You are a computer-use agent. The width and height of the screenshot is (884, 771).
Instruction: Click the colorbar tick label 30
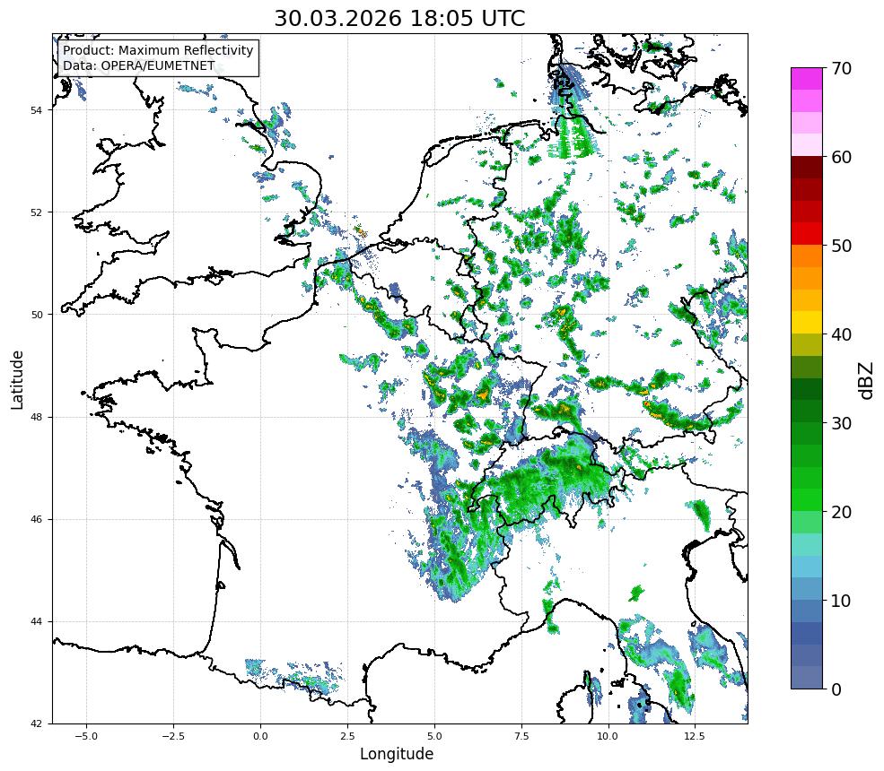coord(841,423)
